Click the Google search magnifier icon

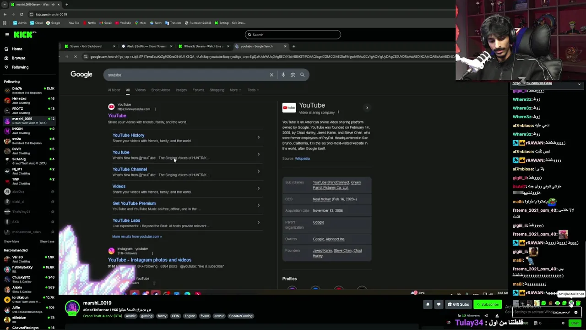pyautogui.click(x=302, y=75)
